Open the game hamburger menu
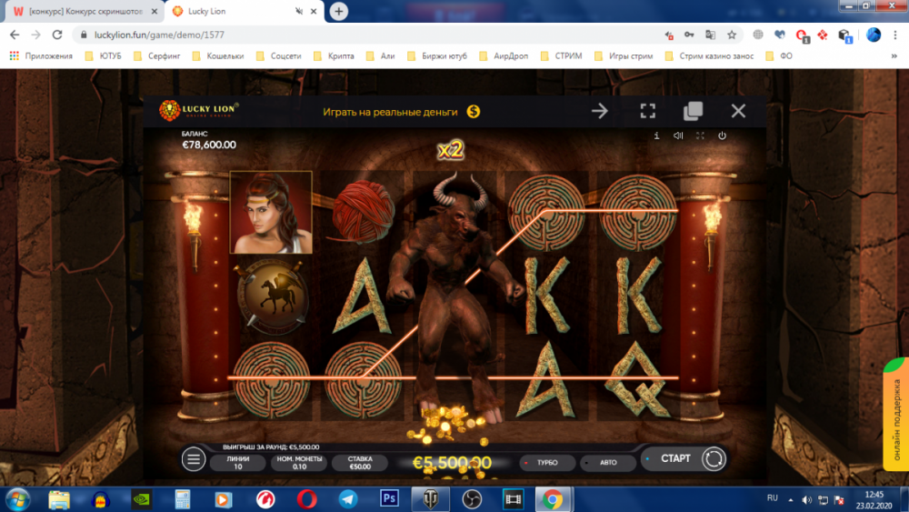 [194, 459]
